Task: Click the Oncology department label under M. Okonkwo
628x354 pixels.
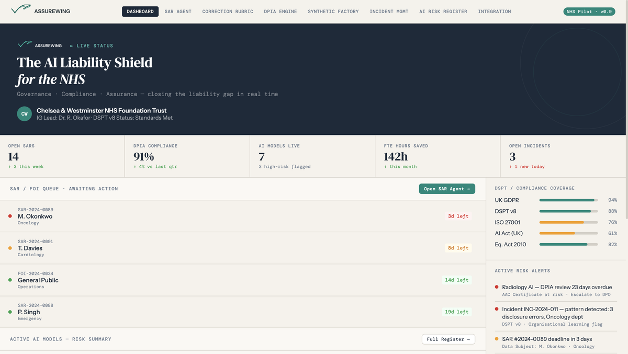Action: [28, 223]
